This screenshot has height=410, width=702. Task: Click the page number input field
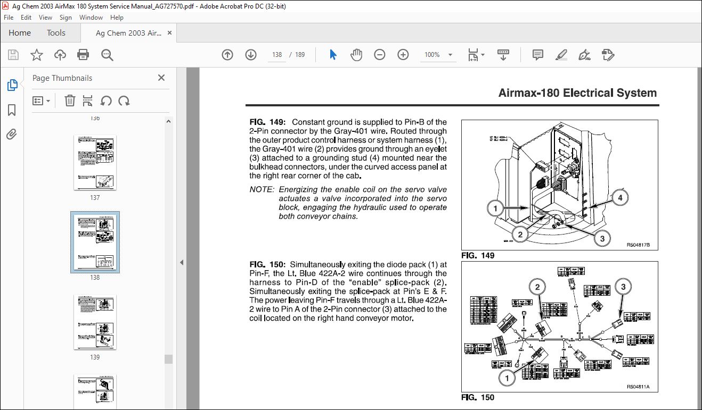click(x=277, y=55)
